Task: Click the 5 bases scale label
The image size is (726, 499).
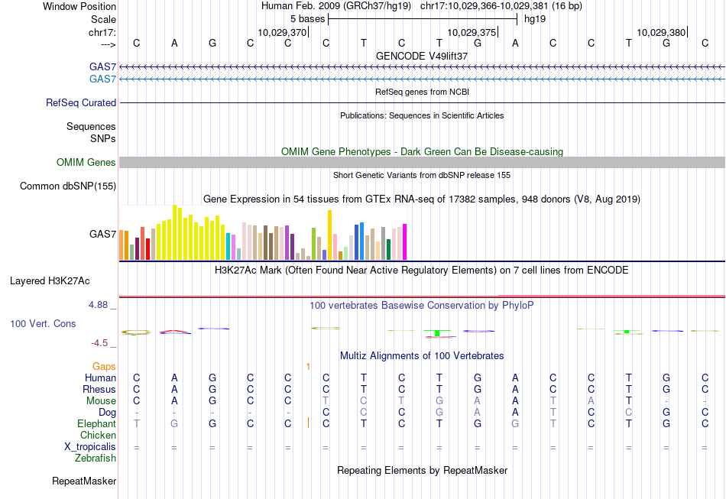Action: [307, 19]
